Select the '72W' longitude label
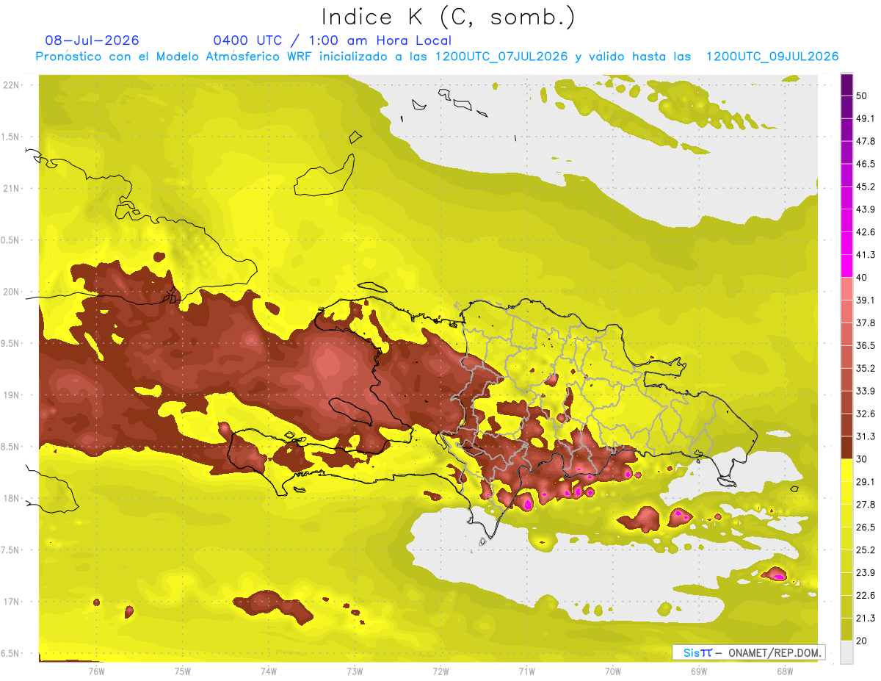The width and height of the screenshot is (881, 681). (x=440, y=671)
